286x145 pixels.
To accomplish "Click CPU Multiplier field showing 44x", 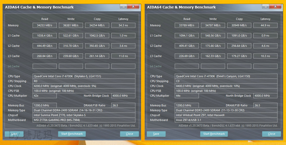I will (187, 96).
